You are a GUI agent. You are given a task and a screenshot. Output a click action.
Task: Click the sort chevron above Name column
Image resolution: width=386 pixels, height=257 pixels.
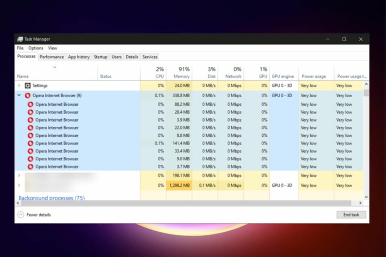click(x=55, y=67)
